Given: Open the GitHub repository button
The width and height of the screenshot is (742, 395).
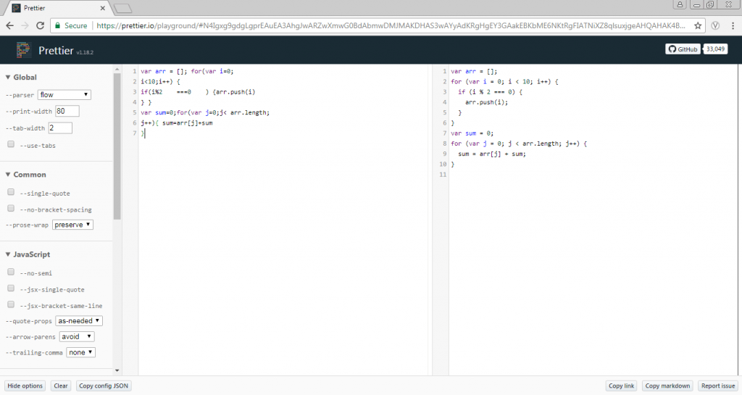Looking at the screenshot, I should pyautogui.click(x=684, y=49).
